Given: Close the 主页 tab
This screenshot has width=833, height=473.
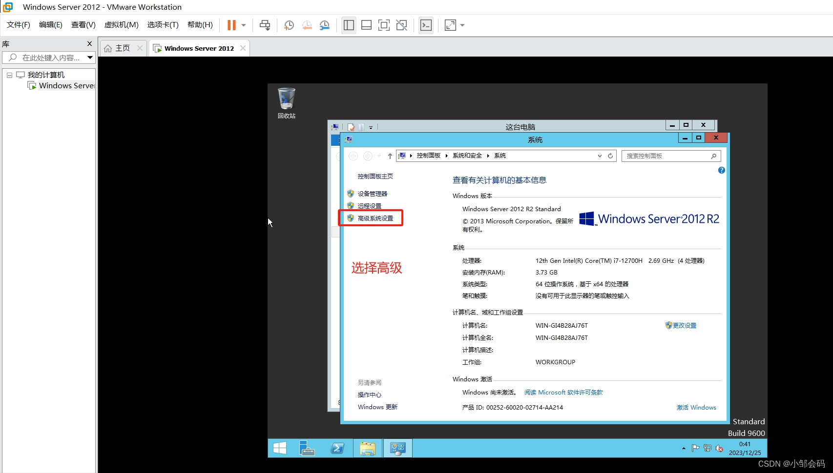Looking at the screenshot, I should [140, 48].
